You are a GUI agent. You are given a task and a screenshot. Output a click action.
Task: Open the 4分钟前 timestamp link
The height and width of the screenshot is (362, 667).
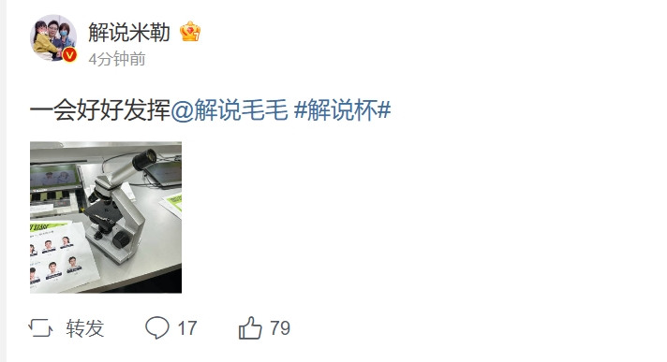click(x=117, y=59)
